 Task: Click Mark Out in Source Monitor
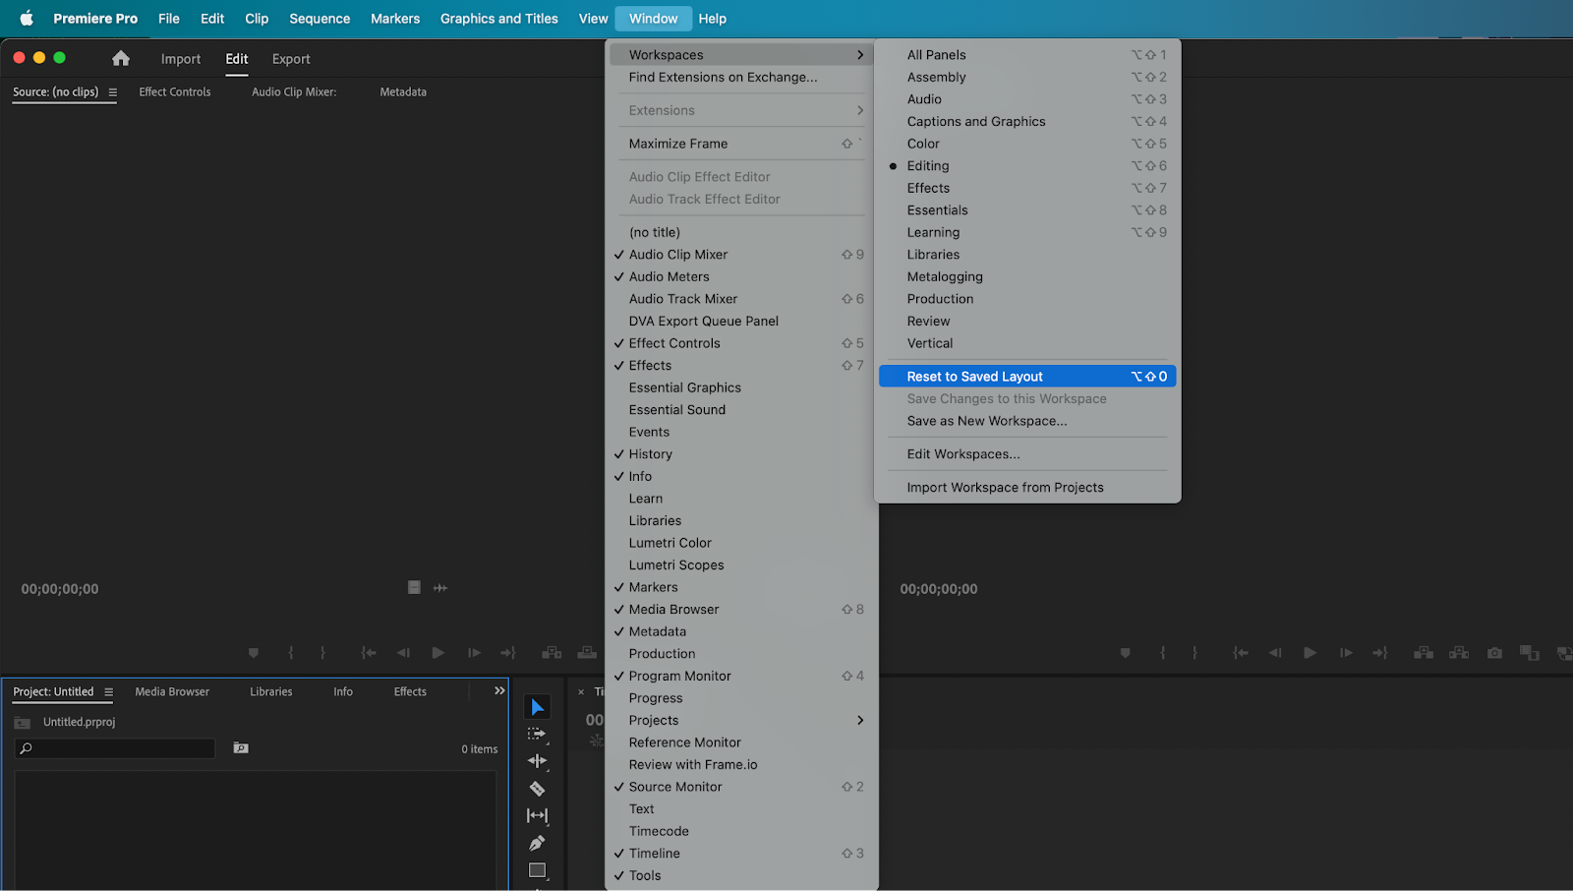322,652
